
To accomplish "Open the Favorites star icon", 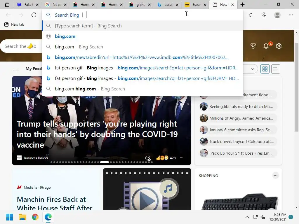I will pos(251,15).
